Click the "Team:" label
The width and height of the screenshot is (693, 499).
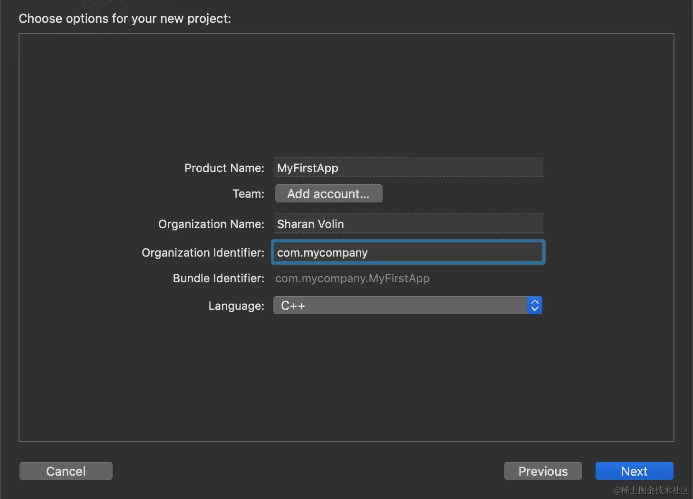point(248,194)
